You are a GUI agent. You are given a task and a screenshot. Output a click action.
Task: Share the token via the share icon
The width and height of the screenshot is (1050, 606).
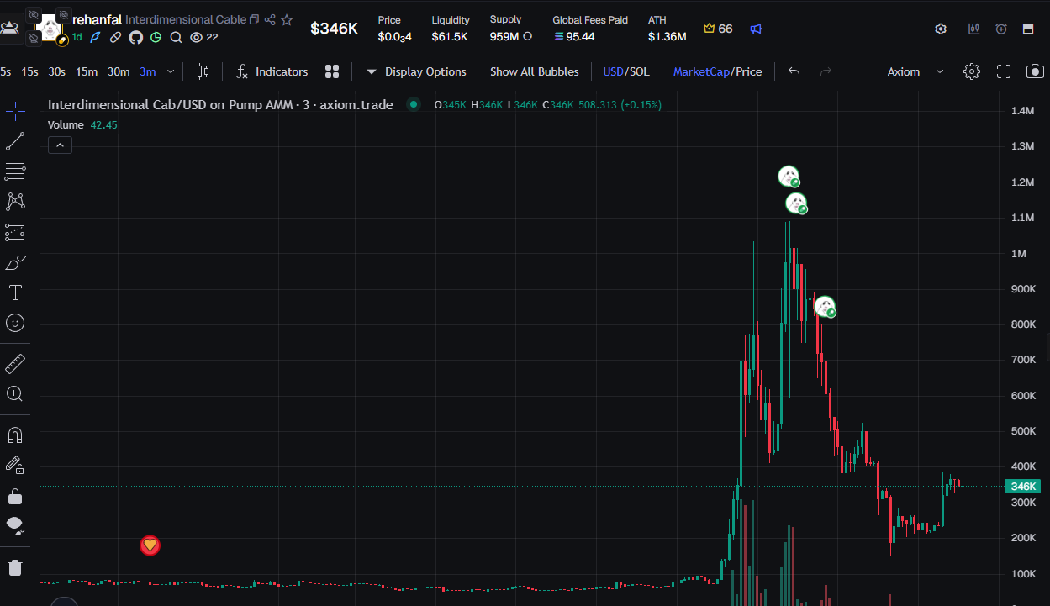point(270,19)
